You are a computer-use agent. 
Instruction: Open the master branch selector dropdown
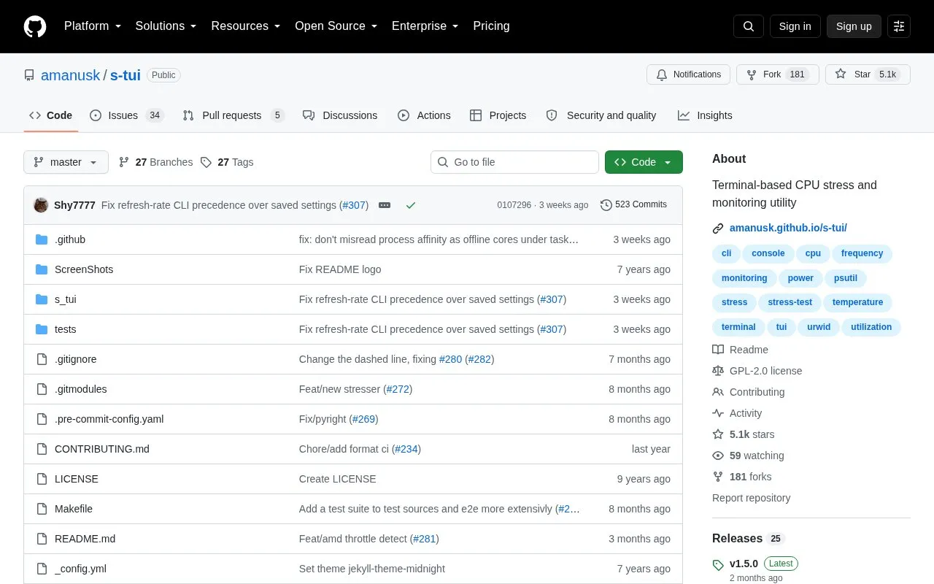(x=66, y=162)
